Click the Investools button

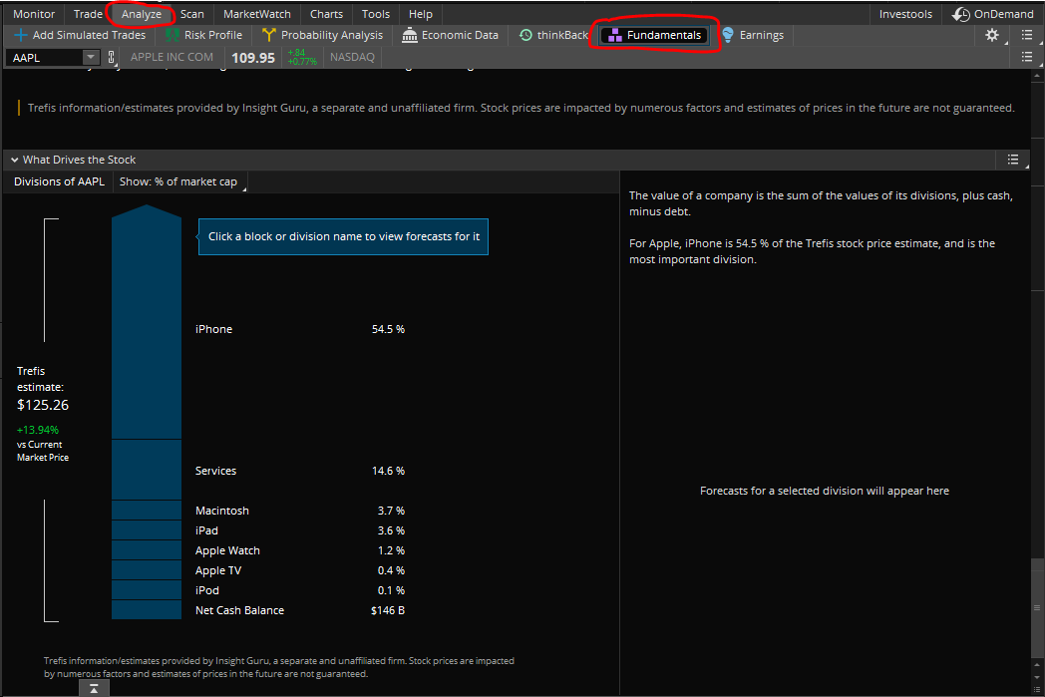pyautogui.click(x=905, y=14)
